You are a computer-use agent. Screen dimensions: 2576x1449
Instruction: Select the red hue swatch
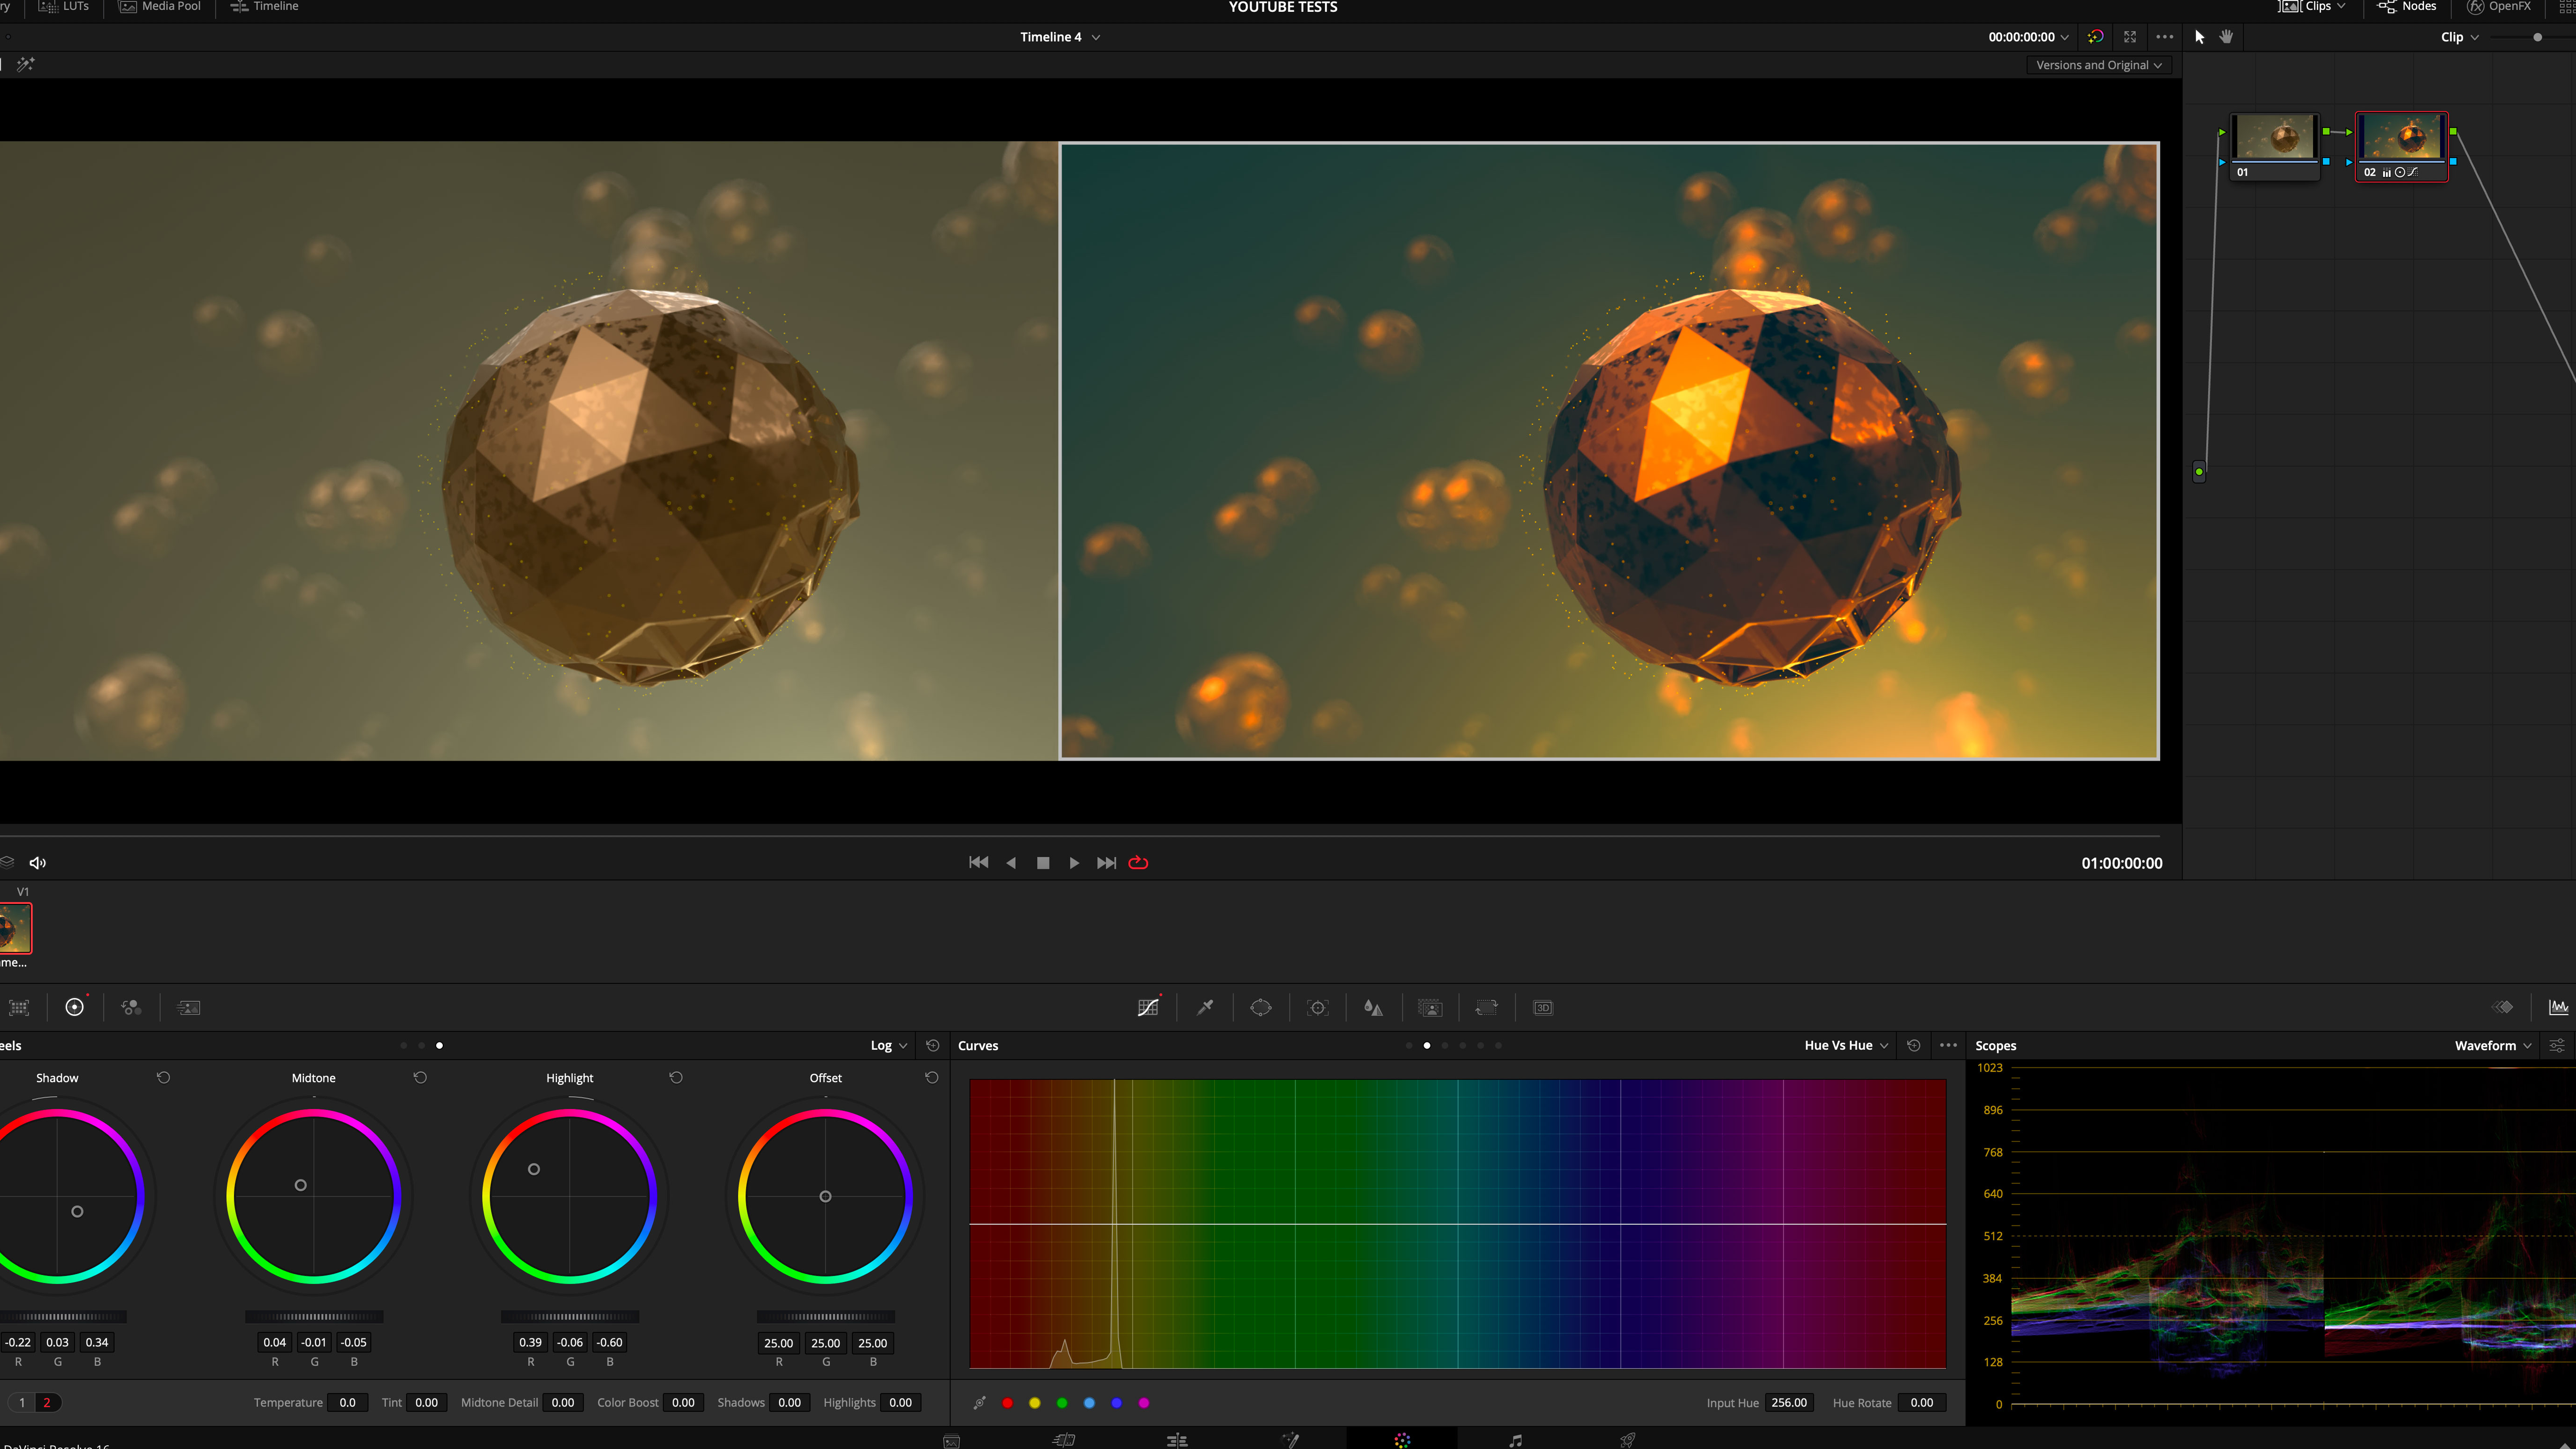tap(1007, 1403)
